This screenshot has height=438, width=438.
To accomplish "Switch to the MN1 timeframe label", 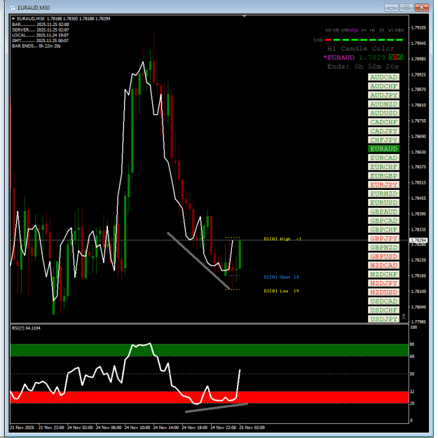I will pyautogui.click(x=399, y=30).
